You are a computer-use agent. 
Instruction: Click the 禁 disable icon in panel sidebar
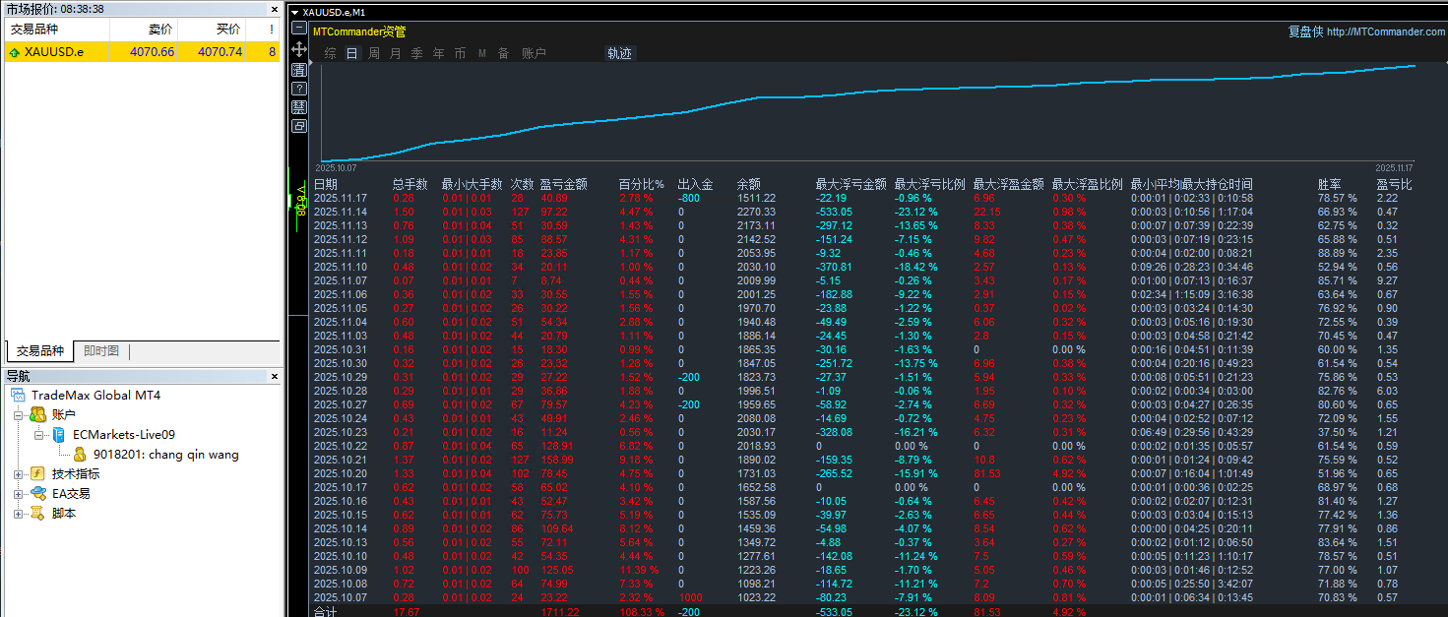pyautogui.click(x=299, y=107)
